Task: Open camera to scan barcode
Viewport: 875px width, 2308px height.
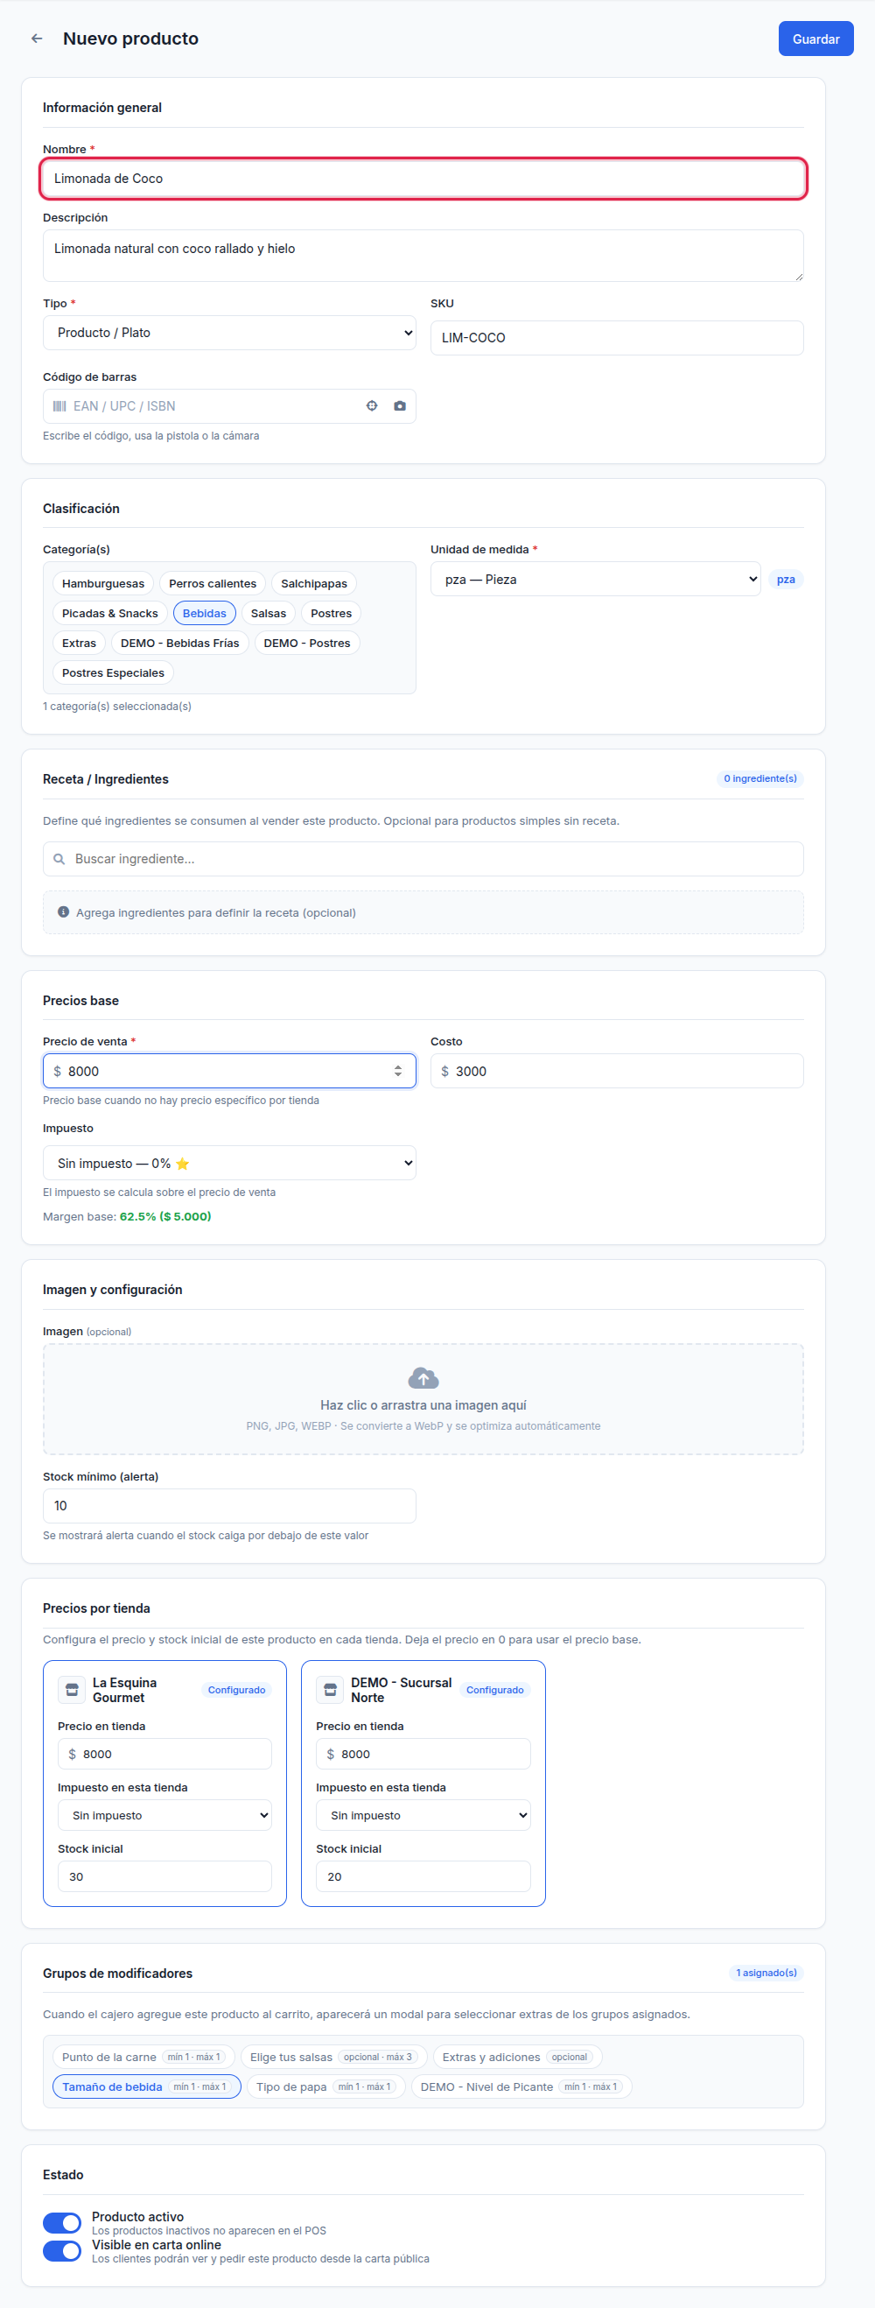Action: [x=399, y=406]
